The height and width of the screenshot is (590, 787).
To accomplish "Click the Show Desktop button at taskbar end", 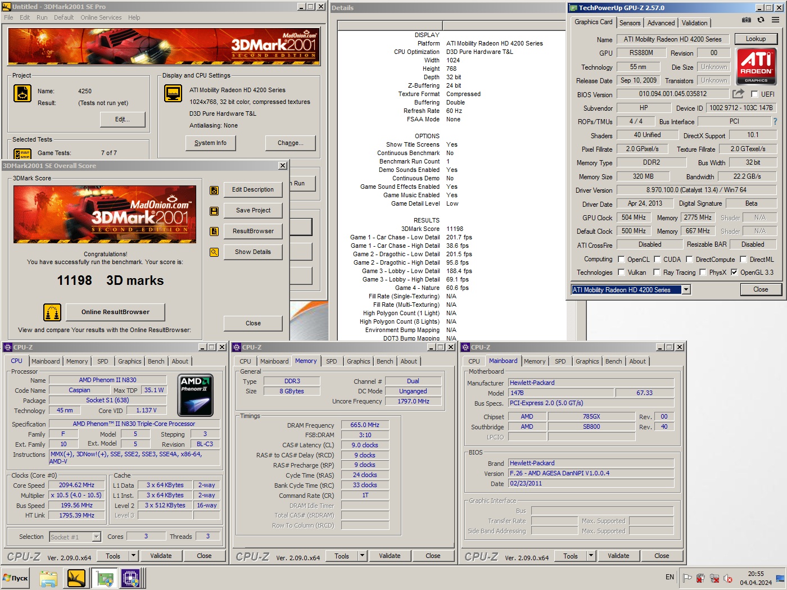I will (x=780, y=578).
